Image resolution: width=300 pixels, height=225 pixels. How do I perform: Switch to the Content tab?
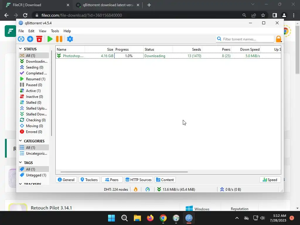click(x=165, y=180)
